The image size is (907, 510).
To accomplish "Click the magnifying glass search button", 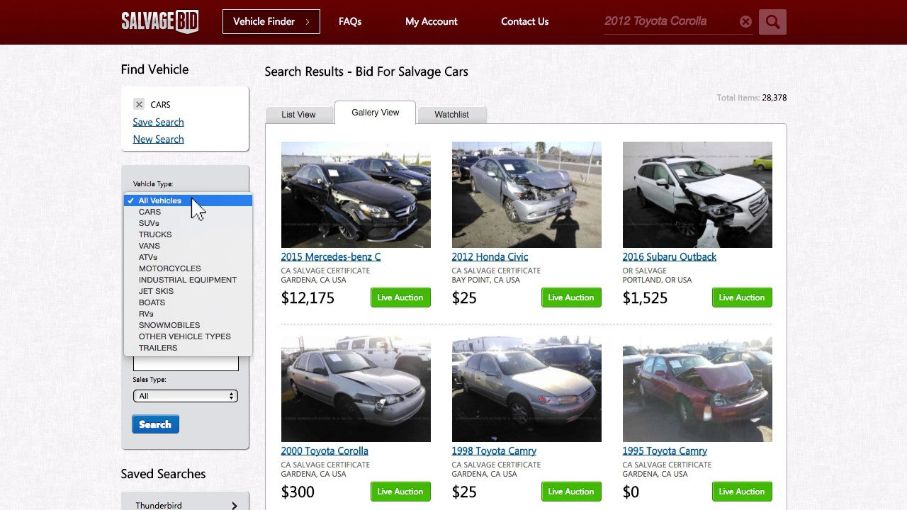I will coord(772,22).
